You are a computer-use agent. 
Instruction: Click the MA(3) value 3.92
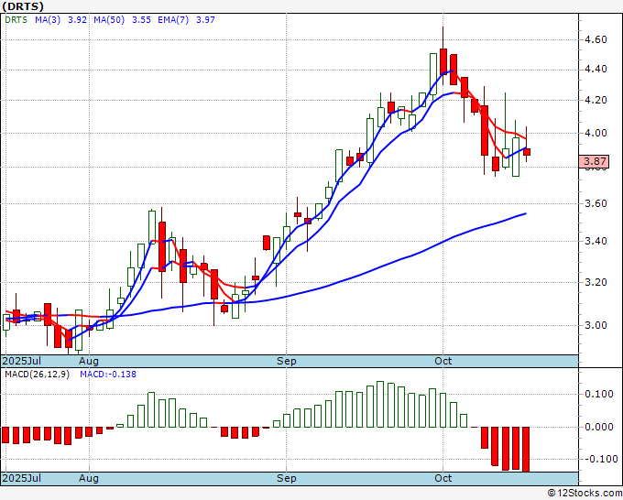point(78,20)
